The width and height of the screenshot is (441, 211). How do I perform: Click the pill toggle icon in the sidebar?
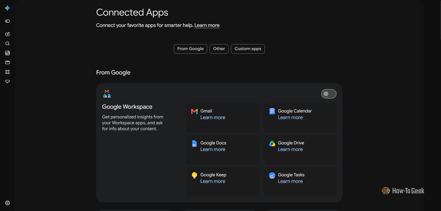(x=7, y=21)
